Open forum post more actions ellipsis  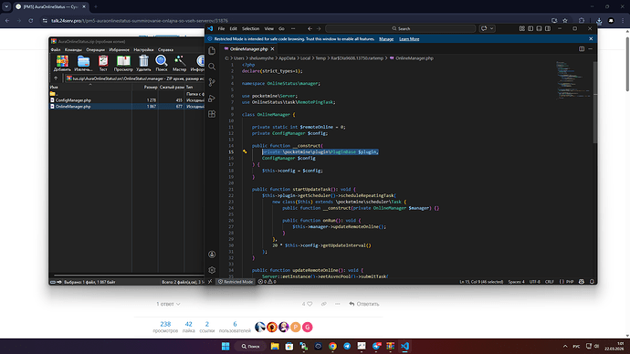click(338, 304)
